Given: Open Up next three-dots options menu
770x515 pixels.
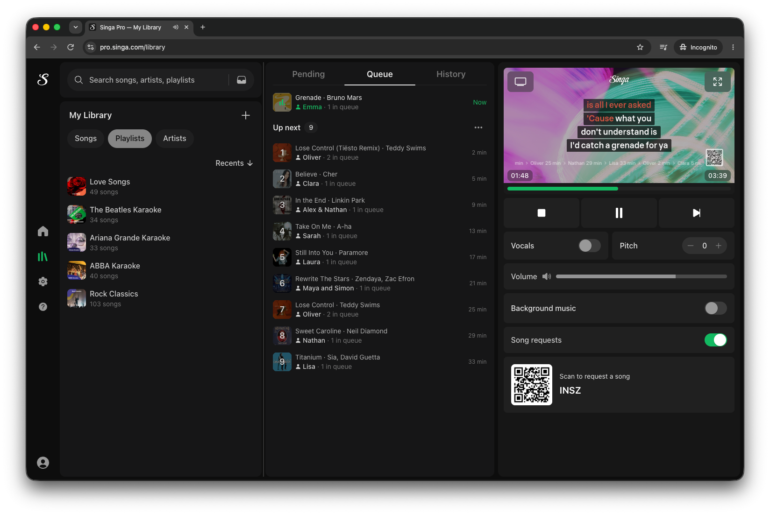Looking at the screenshot, I should 478,127.
